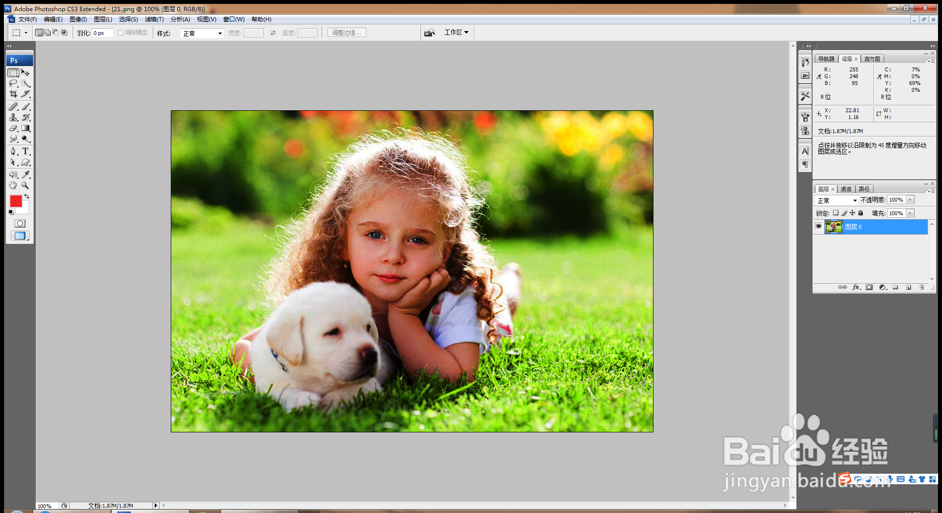Create a new layer button

click(x=908, y=288)
